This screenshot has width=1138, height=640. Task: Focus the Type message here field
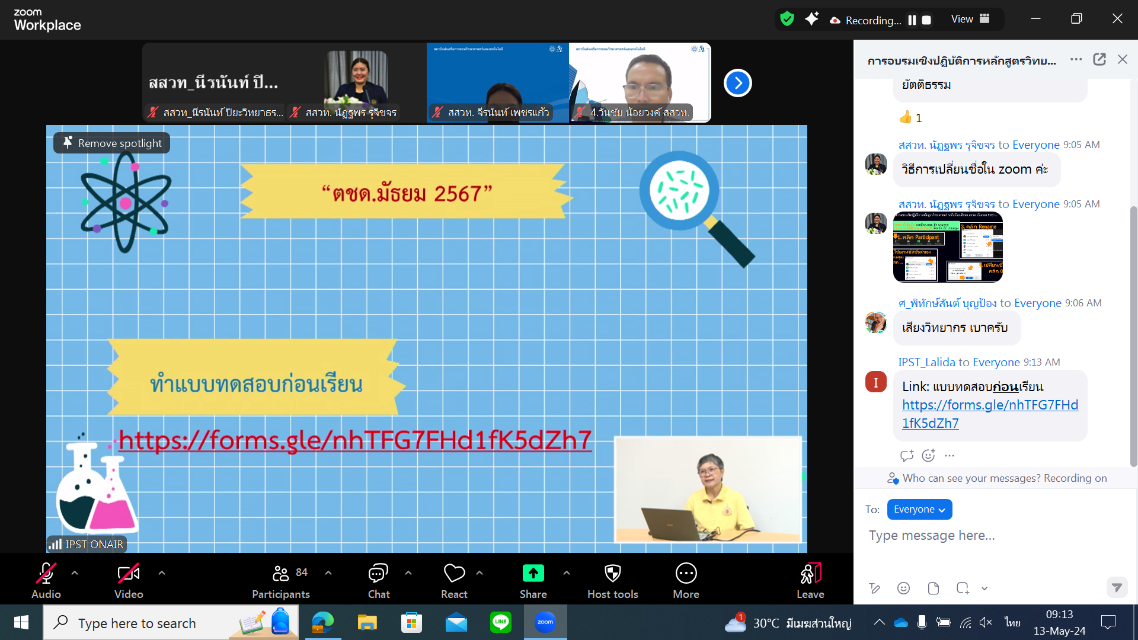[996, 536]
